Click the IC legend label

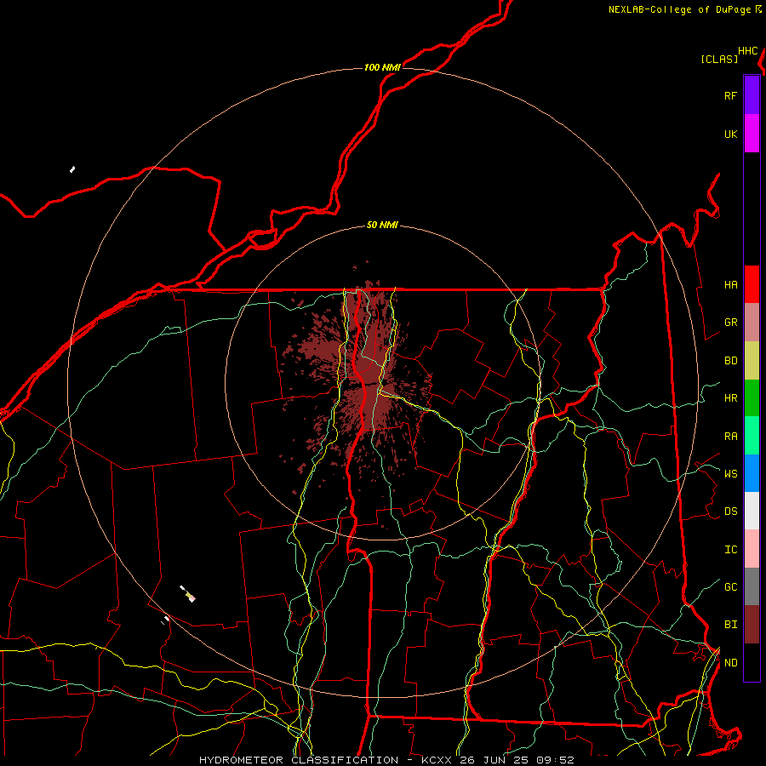[x=730, y=549]
